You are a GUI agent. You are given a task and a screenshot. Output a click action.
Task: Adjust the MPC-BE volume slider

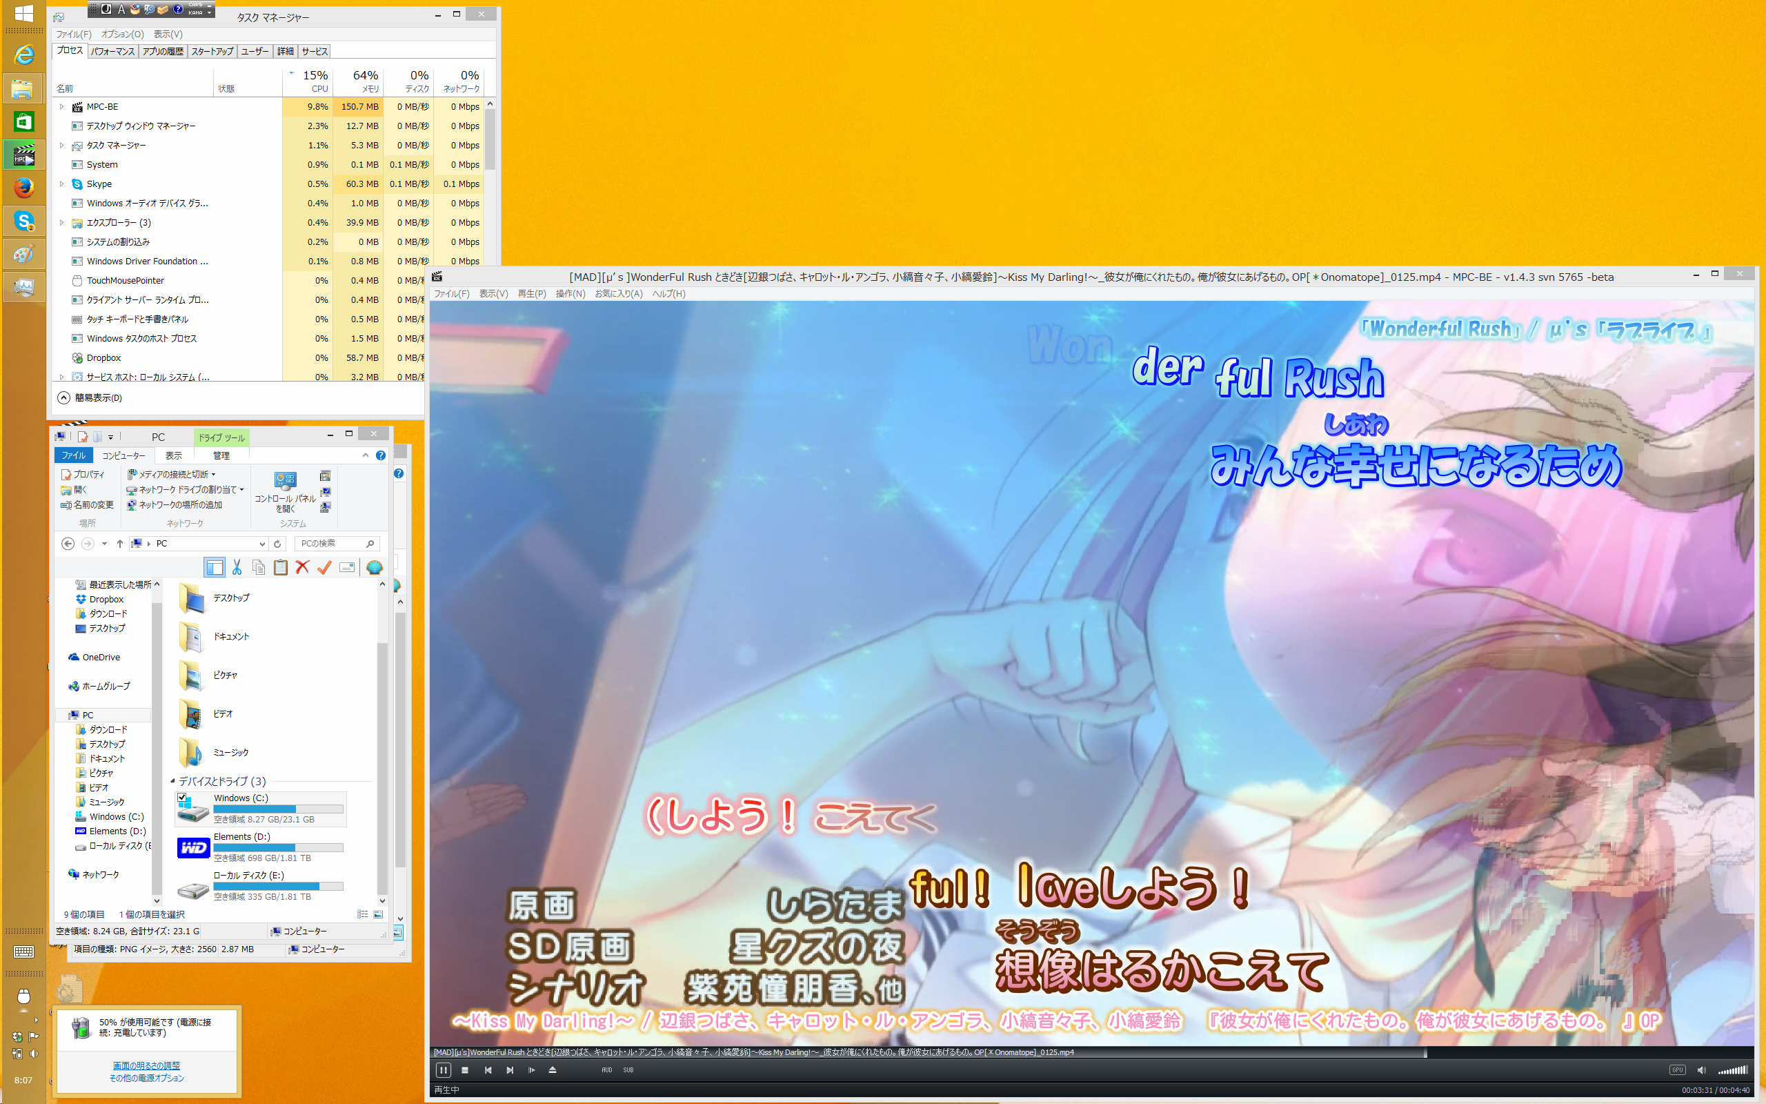pyautogui.click(x=1732, y=1069)
